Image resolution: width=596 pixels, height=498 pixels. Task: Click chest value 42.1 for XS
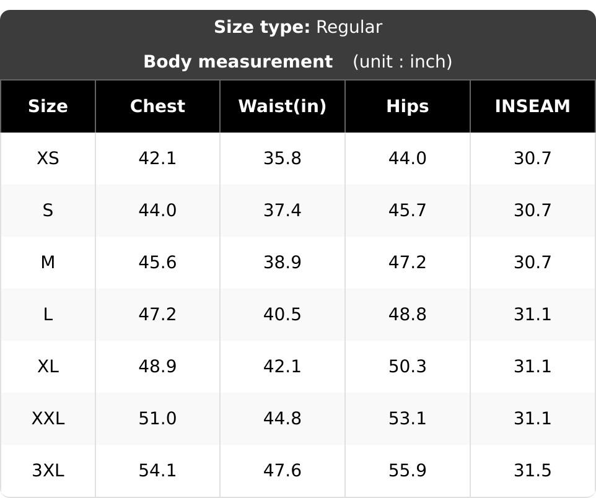(x=157, y=158)
